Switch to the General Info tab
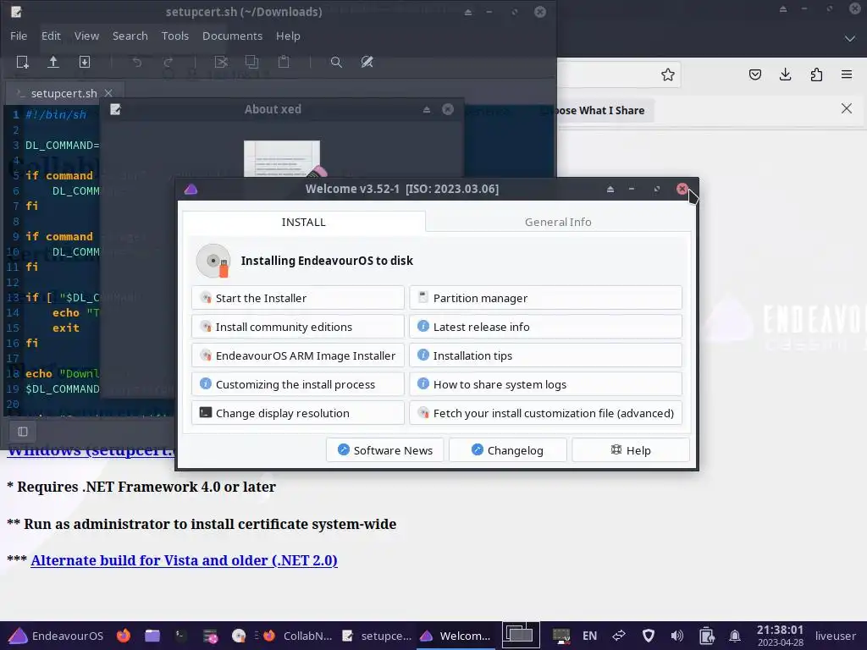The width and height of the screenshot is (867, 650). pos(558,222)
